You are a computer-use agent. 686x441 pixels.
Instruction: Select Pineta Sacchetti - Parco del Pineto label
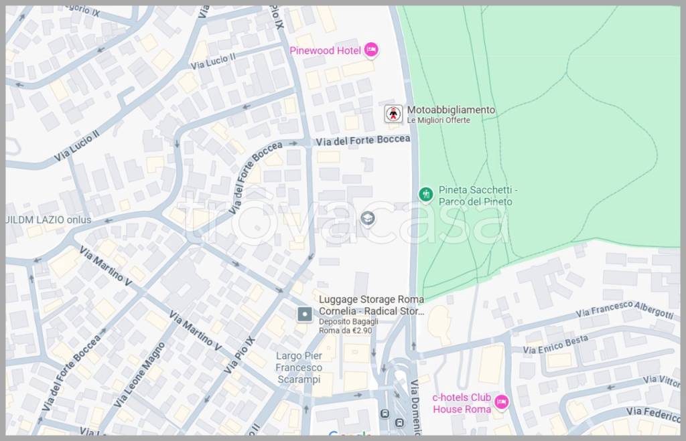pyautogui.click(x=477, y=195)
